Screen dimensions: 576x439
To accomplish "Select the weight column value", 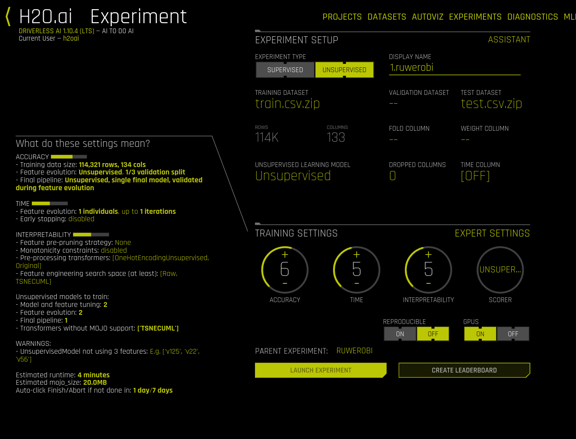I will 465,139.
